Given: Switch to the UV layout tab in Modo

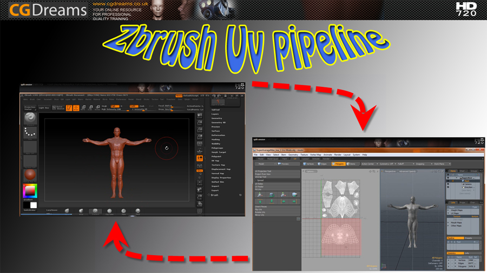Looking at the screenshot, I should [295, 159].
